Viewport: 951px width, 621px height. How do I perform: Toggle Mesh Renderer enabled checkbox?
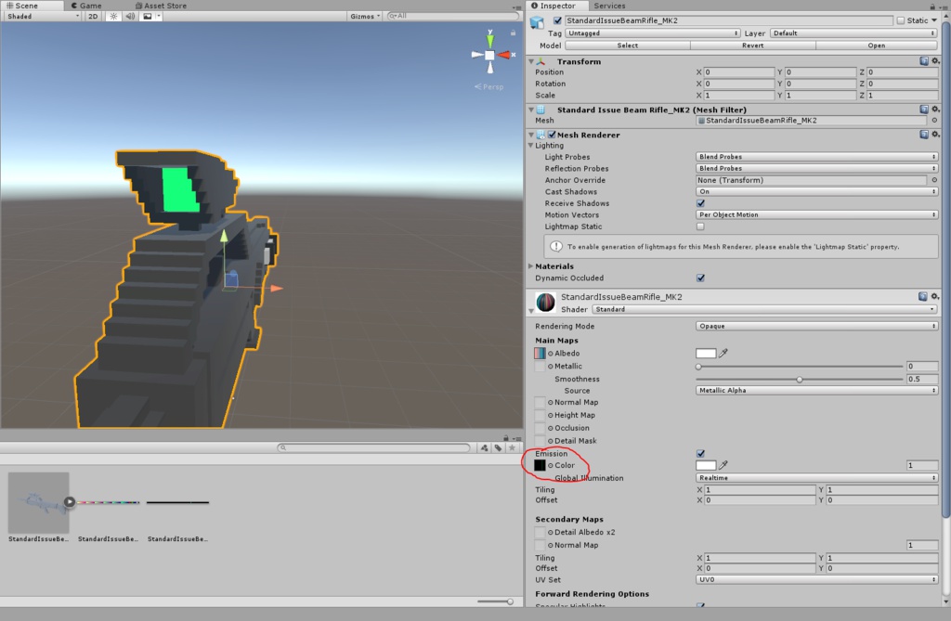(x=552, y=135)
